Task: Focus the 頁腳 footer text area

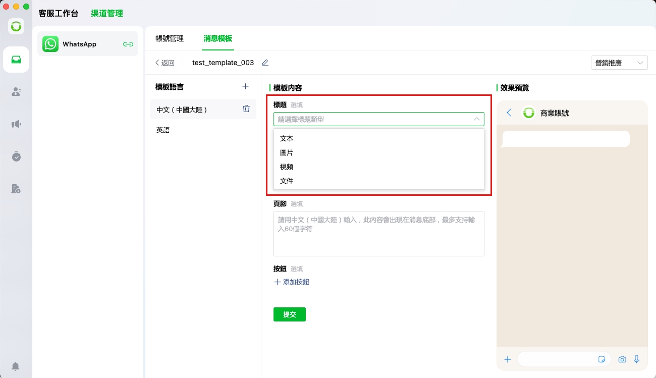Action: tap(378, 234)
